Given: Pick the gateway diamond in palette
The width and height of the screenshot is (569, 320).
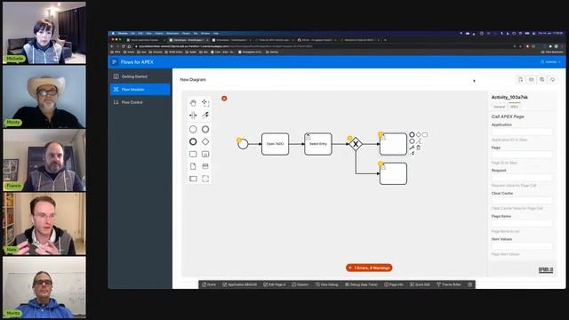Looking at the screenshot, I should click(x=205, y=141).
